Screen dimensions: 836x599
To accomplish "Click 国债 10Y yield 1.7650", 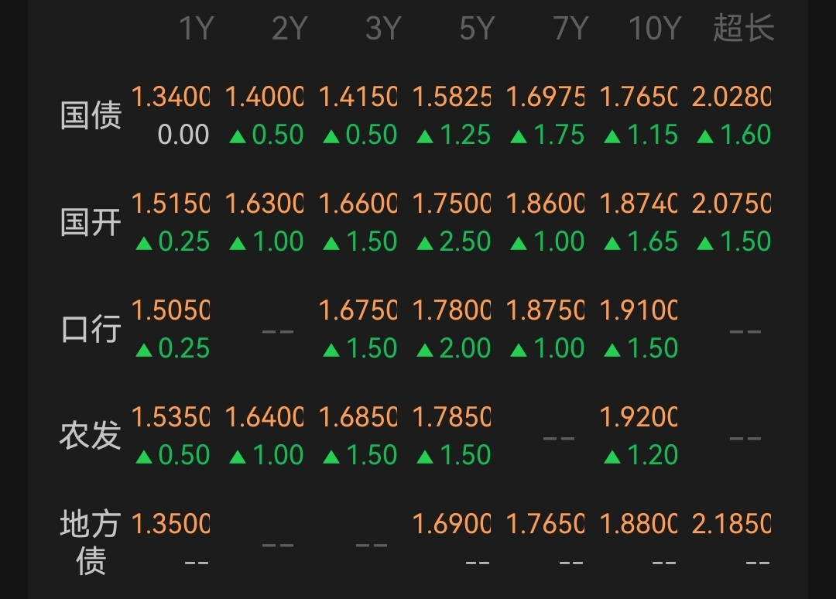I will click(x=638, y=98).
